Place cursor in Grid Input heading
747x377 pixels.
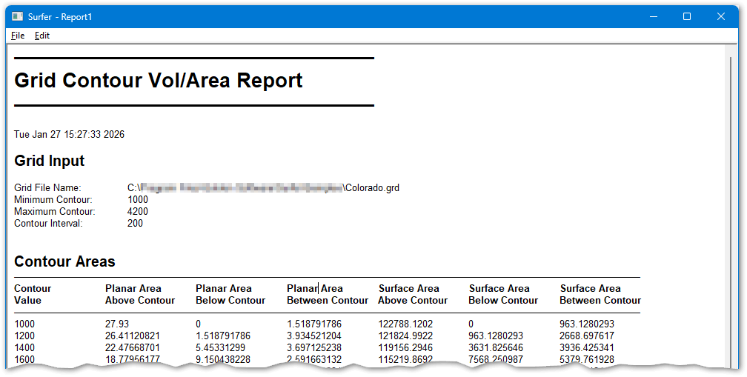tap(49, 161)
